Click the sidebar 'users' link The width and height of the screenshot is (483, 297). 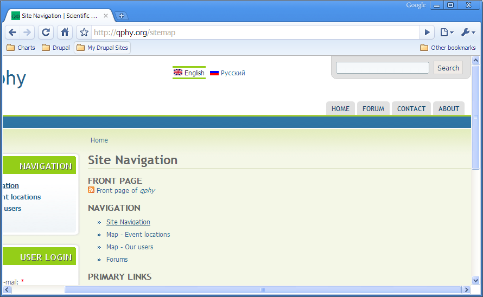point(12,208)
